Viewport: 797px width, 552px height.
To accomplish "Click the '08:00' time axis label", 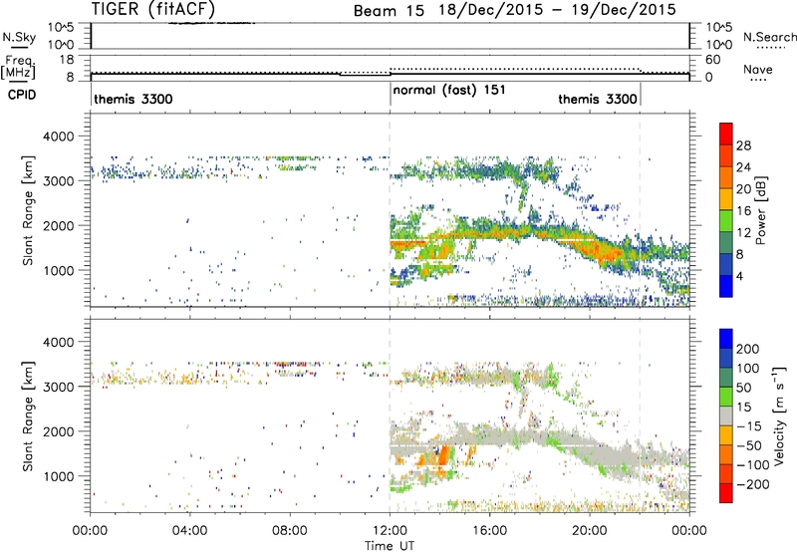I will coord(290,531).
